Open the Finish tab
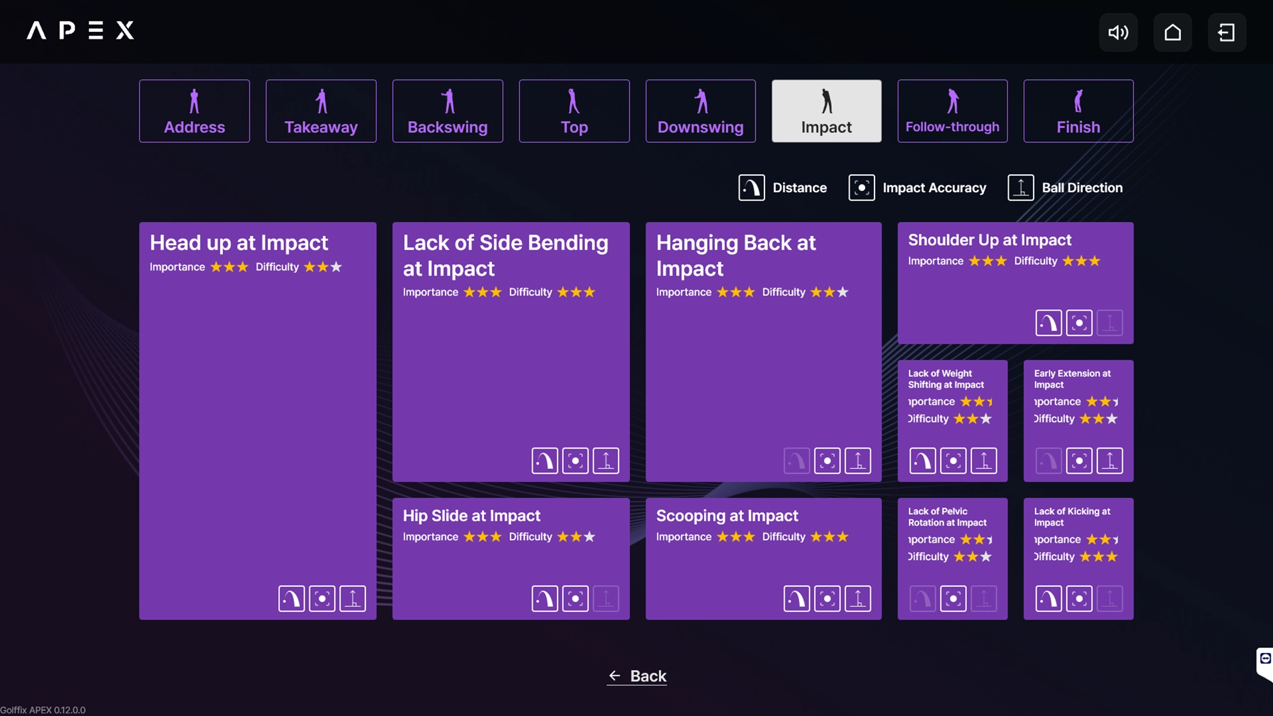 1078,111
